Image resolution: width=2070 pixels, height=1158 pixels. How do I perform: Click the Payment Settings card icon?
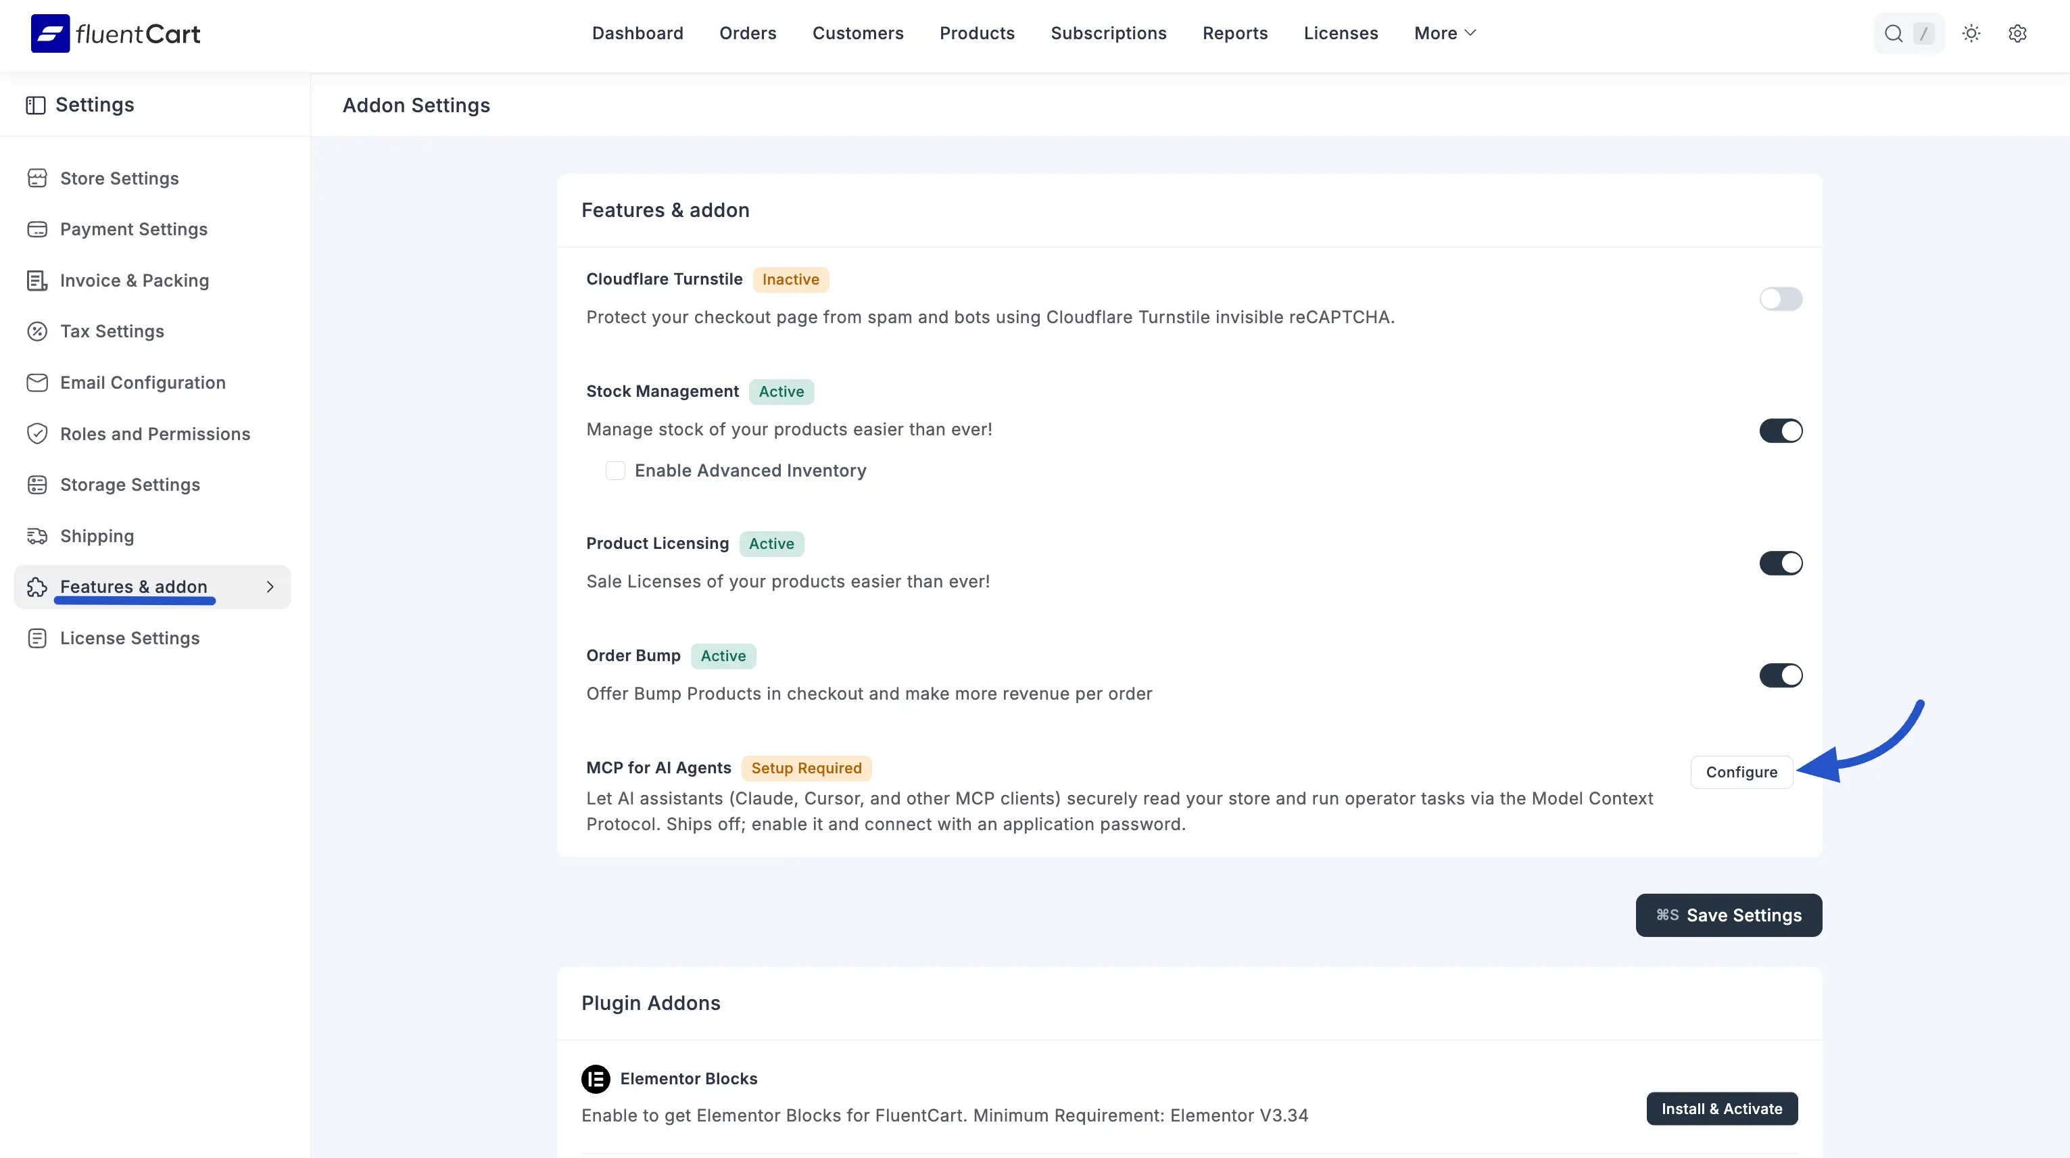click(37, 230)
